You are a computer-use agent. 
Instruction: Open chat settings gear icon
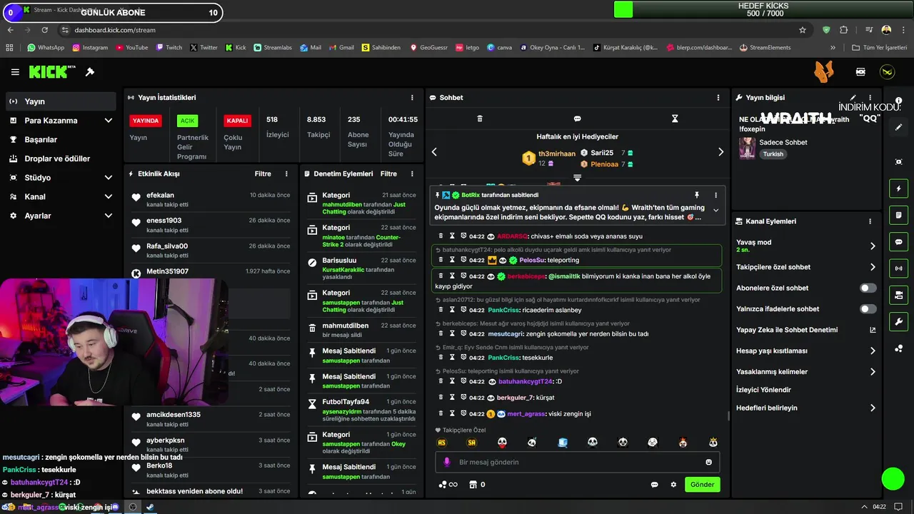673,485
